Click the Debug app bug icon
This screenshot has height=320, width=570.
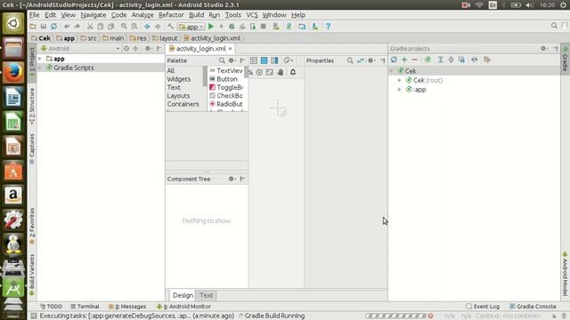click(x=232, y=27)
